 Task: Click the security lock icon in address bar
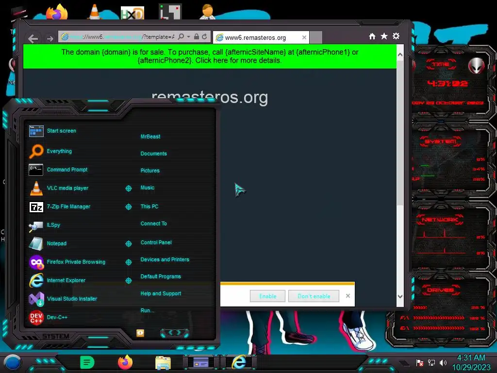(197, 37)
